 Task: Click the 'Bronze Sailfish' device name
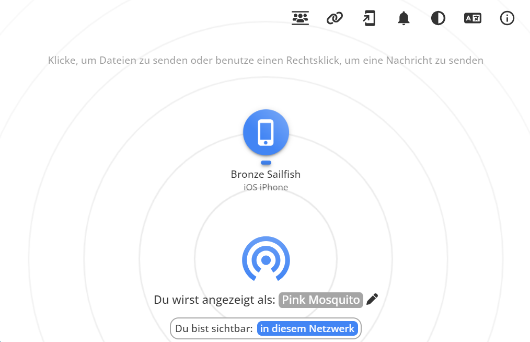pos(266,174)
